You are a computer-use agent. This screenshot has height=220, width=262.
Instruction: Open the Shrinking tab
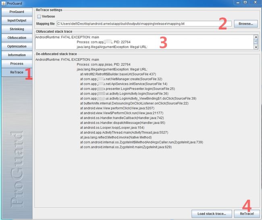click(17, 29)
